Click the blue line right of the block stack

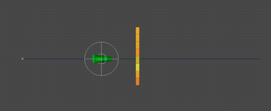point(198,59)
